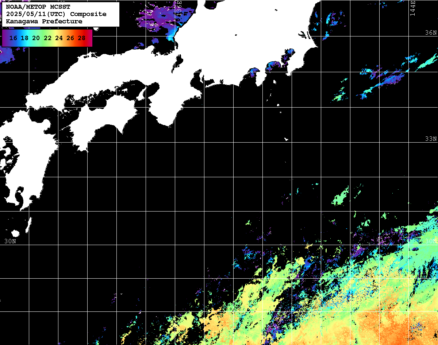This screenshot has height=345, width=438.
Task: Click the "24" value on temperature scale
Action: tap(59, 38)
